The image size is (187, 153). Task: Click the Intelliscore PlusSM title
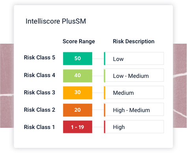coord(56,21)
